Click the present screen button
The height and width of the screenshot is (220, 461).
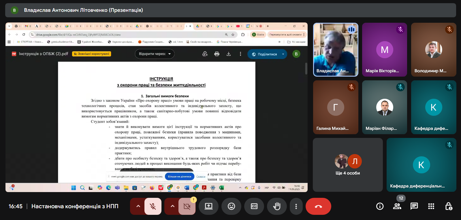(x=208, y=206)
